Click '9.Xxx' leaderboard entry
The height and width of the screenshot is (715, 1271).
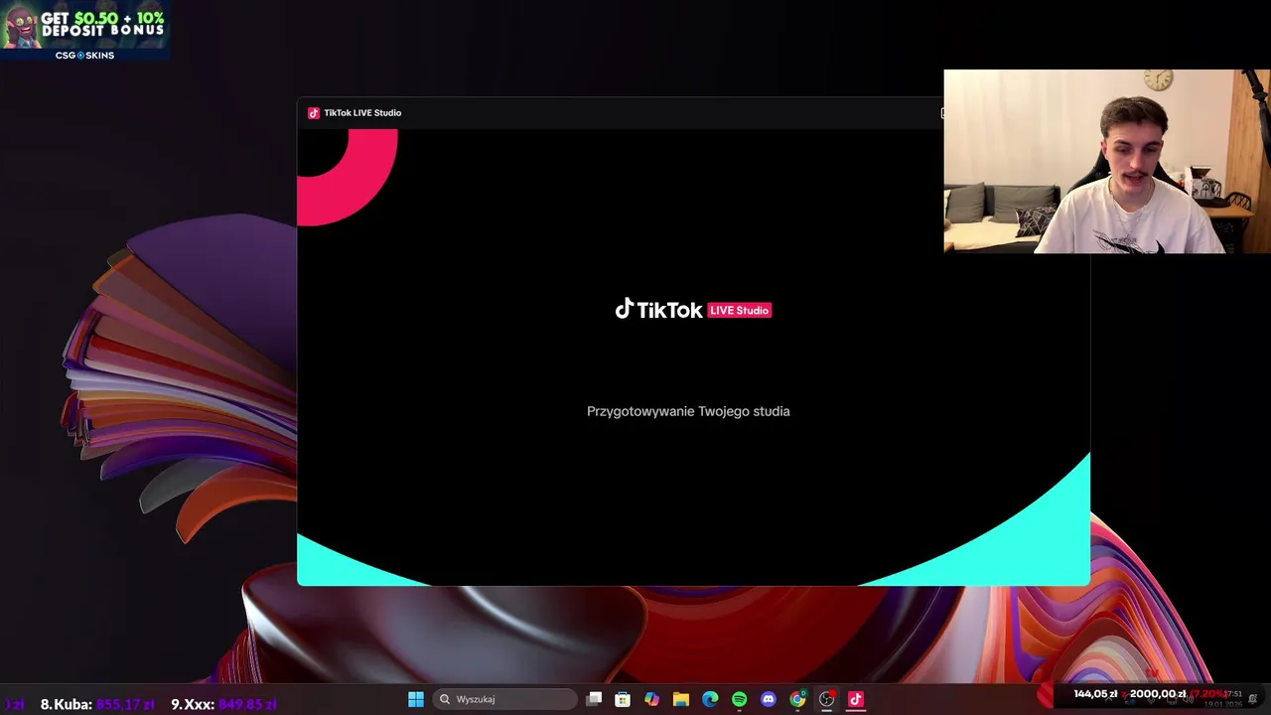coord(223,704)
